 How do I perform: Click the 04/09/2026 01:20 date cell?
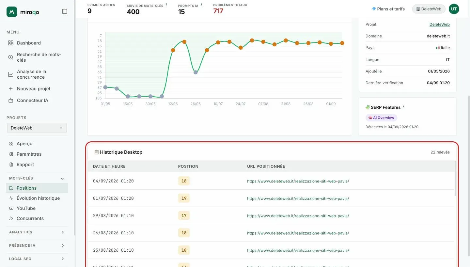113,181
